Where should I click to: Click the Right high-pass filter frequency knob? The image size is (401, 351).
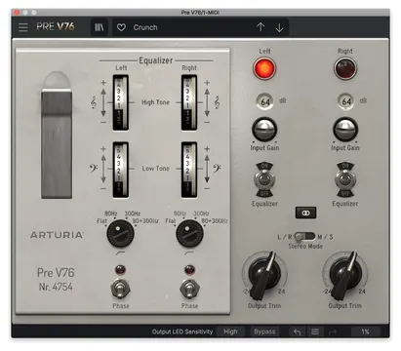coord(189,233)
